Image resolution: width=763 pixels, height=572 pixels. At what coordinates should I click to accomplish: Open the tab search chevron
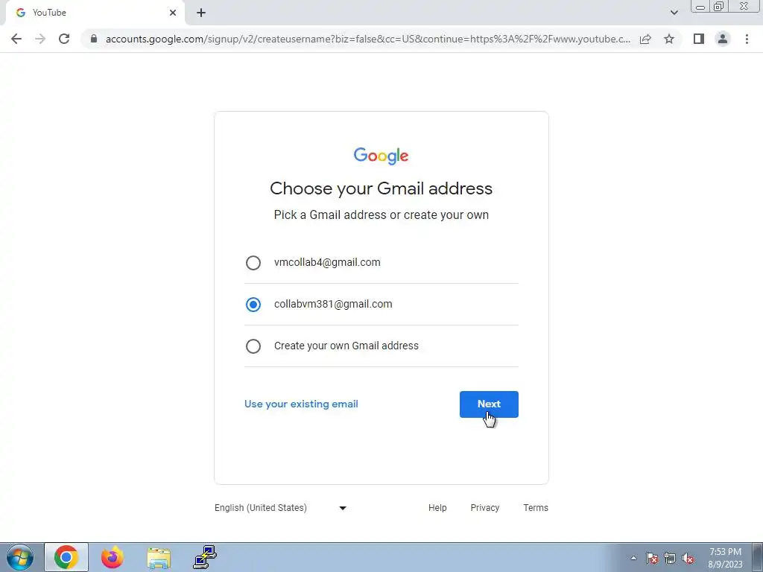point(674,13)
